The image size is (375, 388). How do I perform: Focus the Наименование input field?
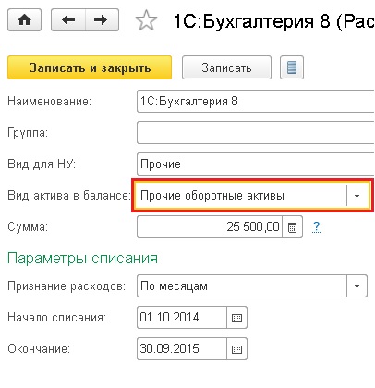256,102
